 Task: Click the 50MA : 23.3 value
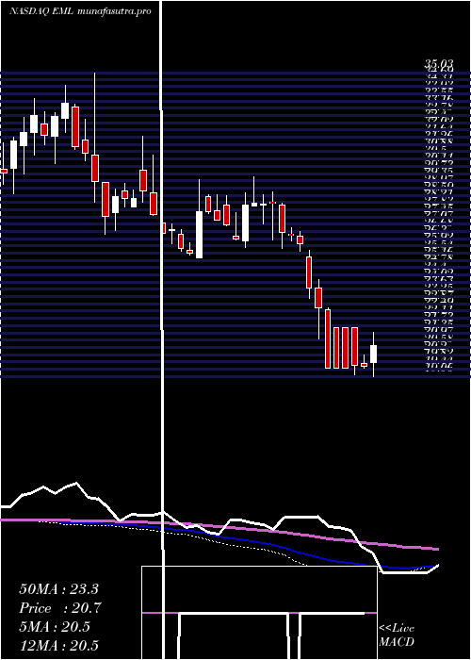point(58,588)
